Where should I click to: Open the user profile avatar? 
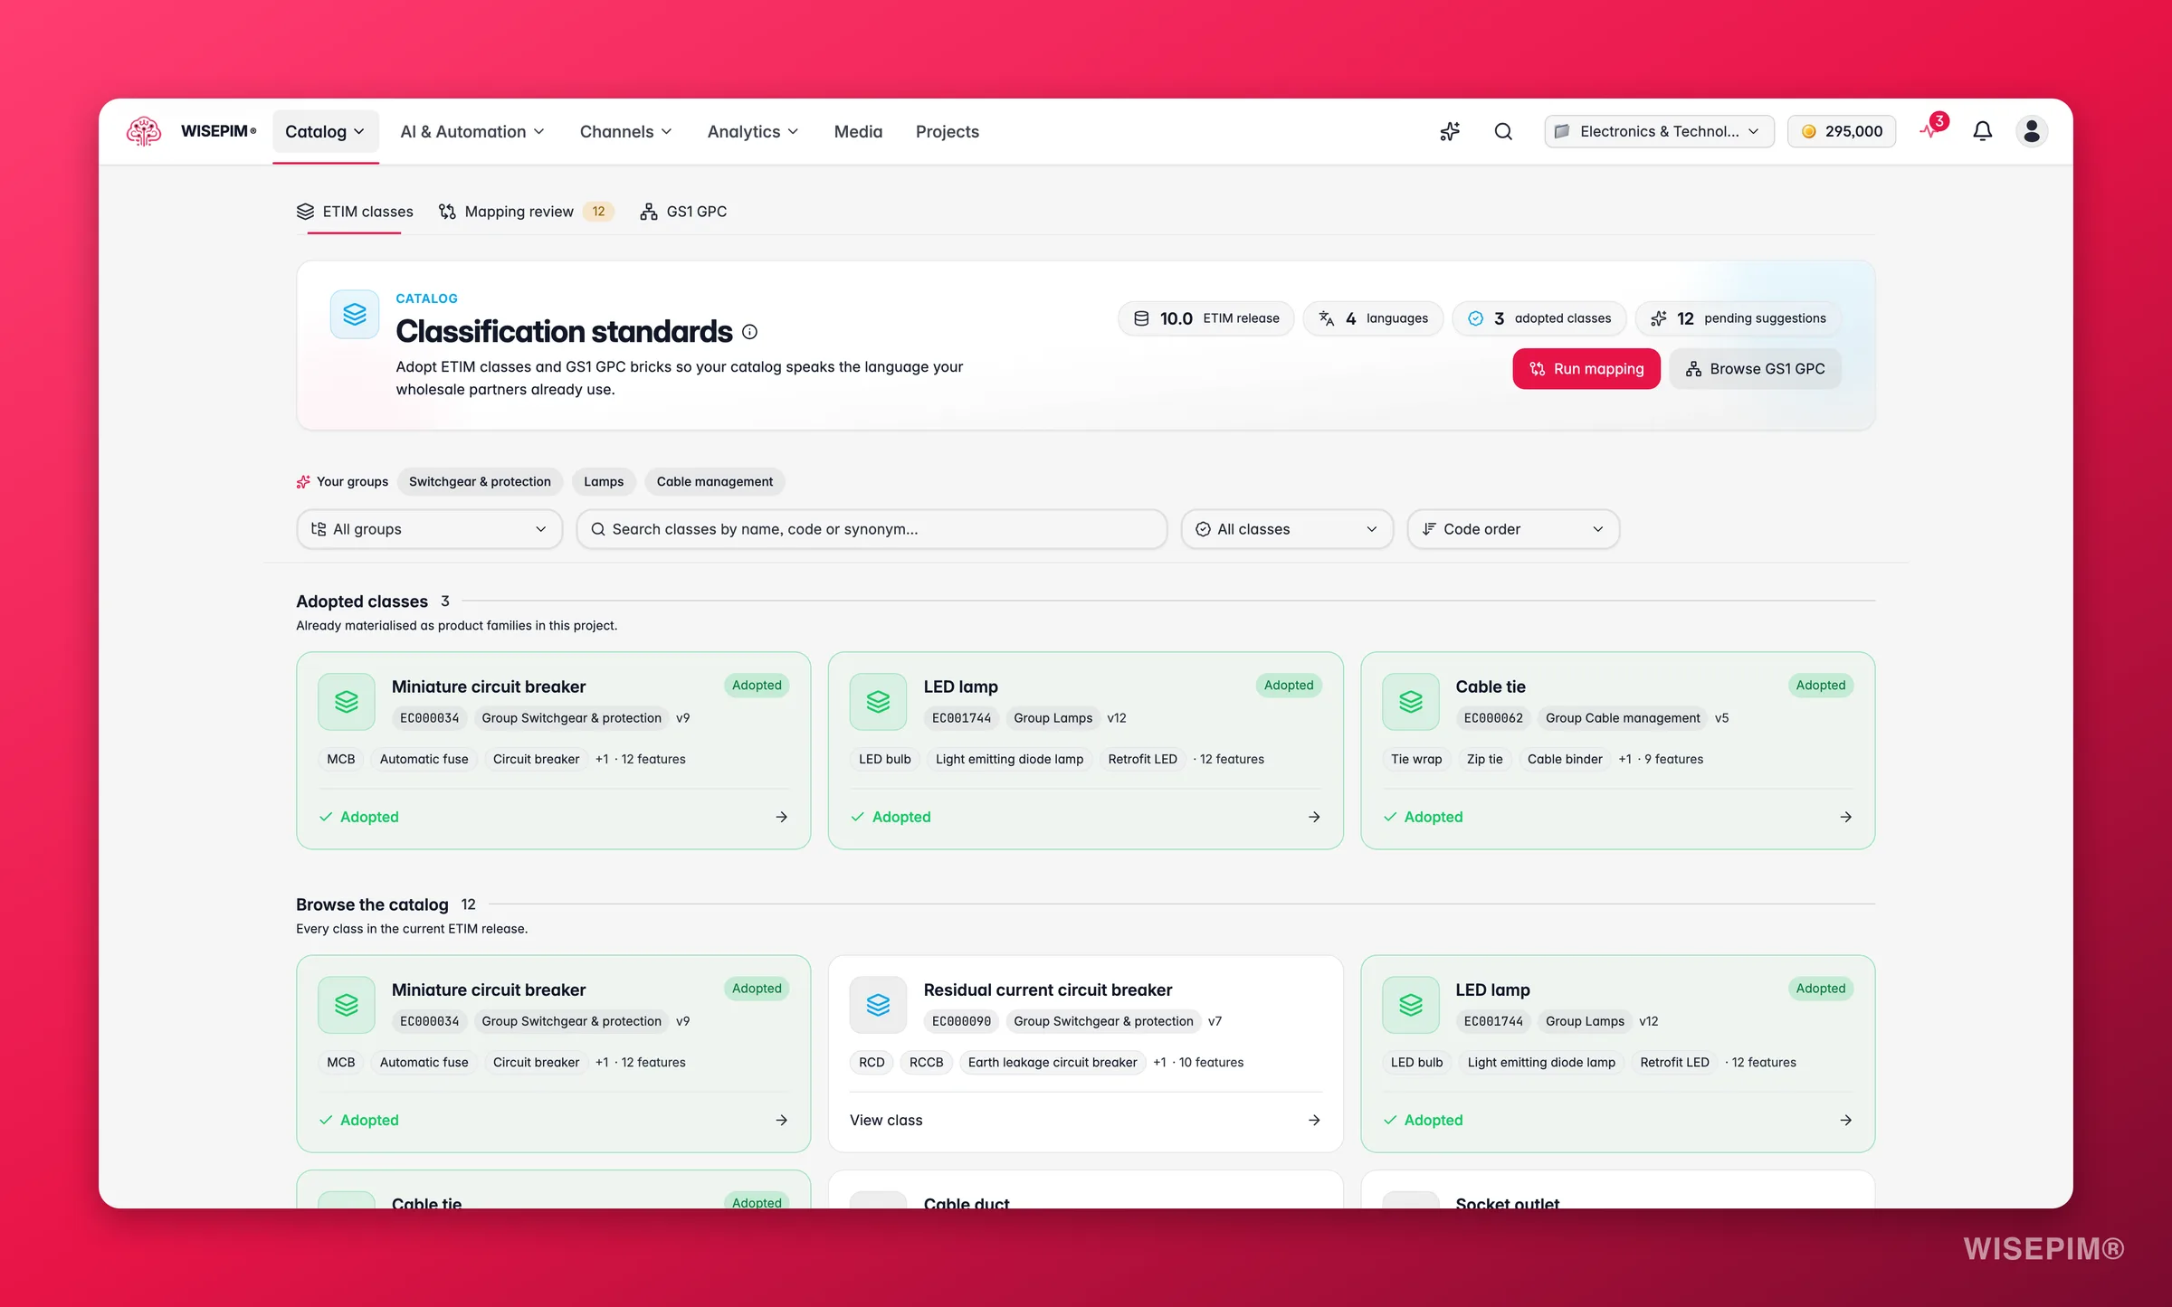2032,132
